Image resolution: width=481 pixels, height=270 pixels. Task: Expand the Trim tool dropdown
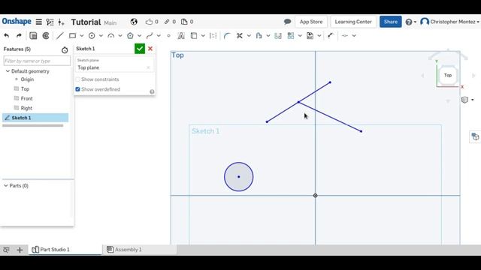tap(249, 36)
